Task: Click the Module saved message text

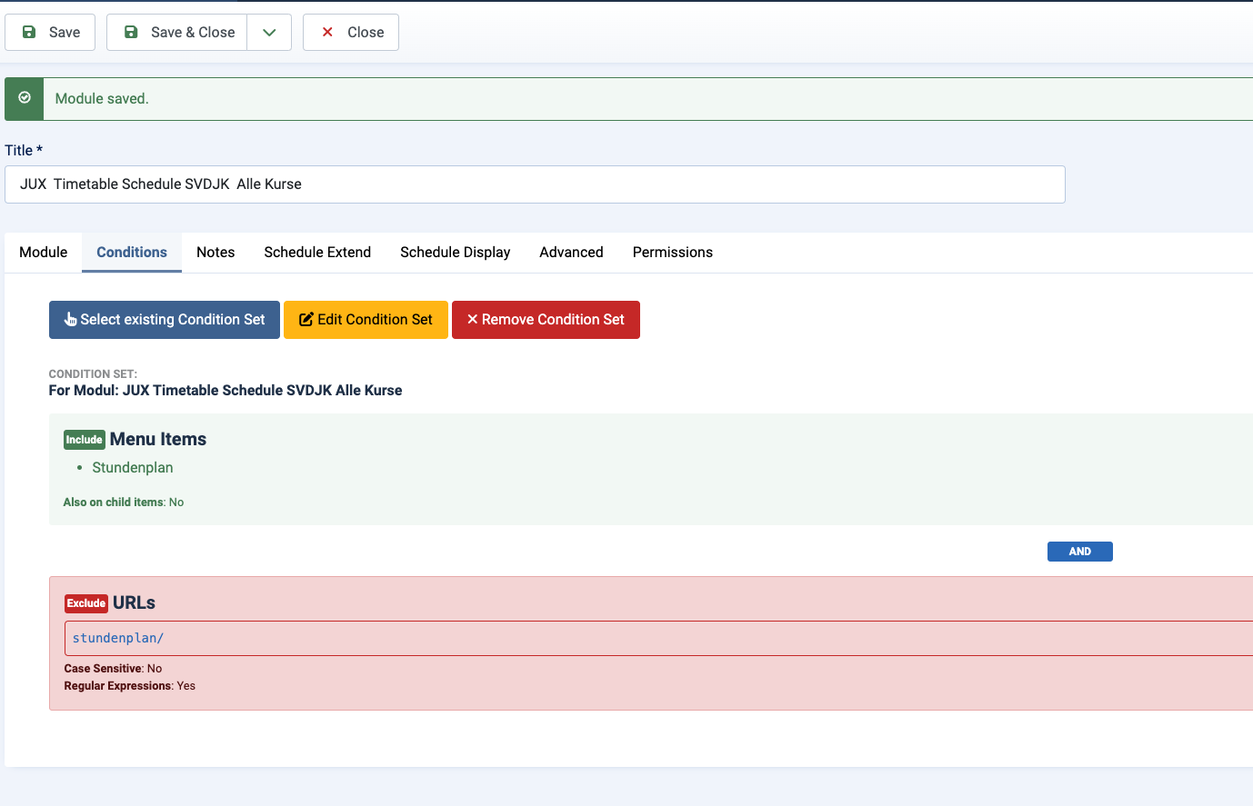Action: 102,98
